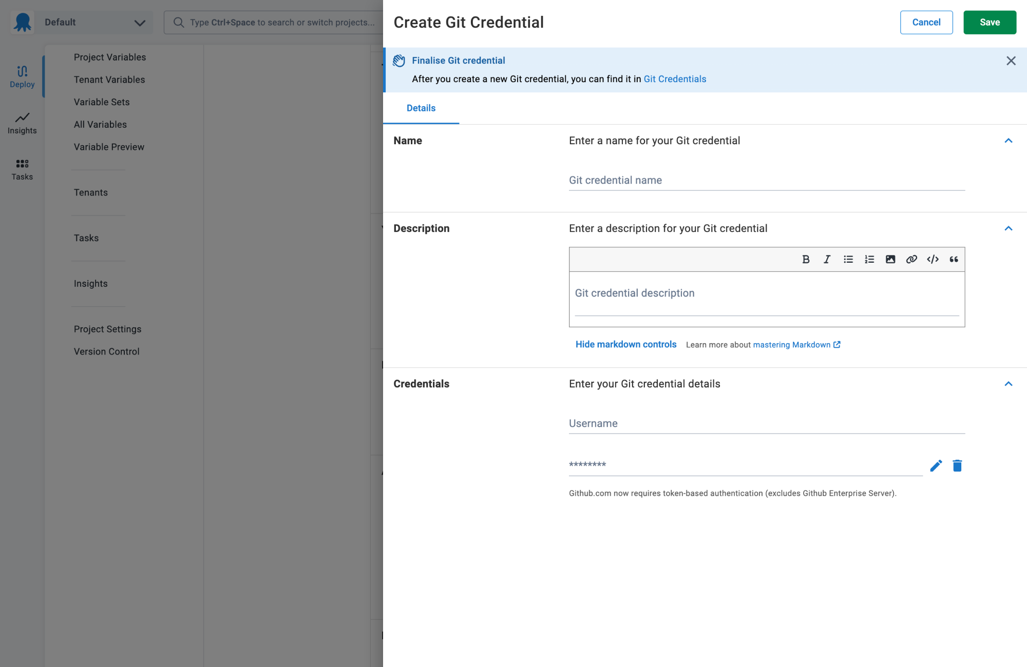Edit the password with pencil icon
Viewport: 1027px width, 667px height.
(936, 465)
